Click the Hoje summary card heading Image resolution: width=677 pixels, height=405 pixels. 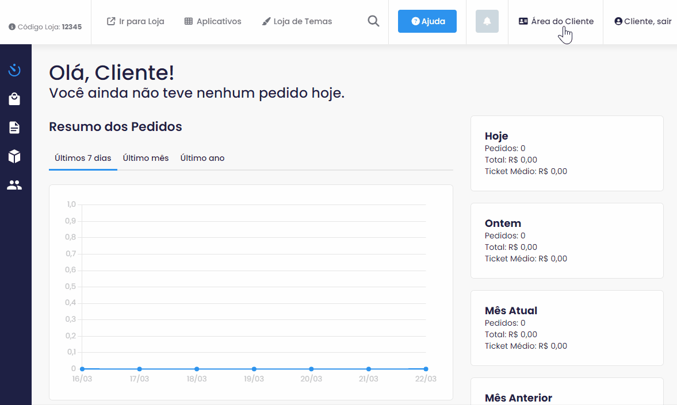coord(496,136)
